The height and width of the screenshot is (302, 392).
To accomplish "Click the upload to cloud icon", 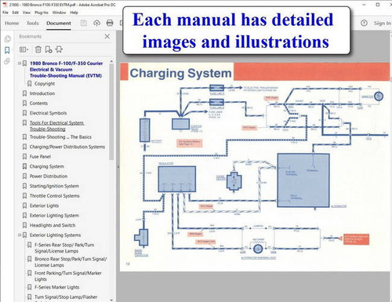I will (96, 23).
